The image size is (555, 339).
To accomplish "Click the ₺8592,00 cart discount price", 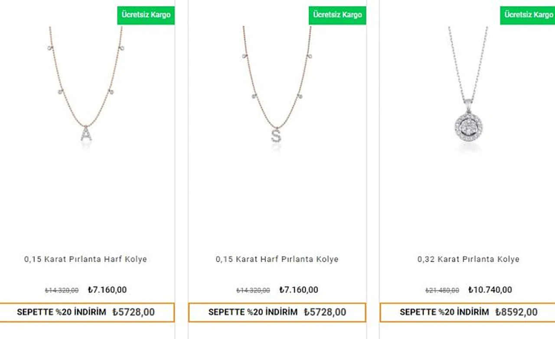I will pyautogui.click(x=516, y=312).
